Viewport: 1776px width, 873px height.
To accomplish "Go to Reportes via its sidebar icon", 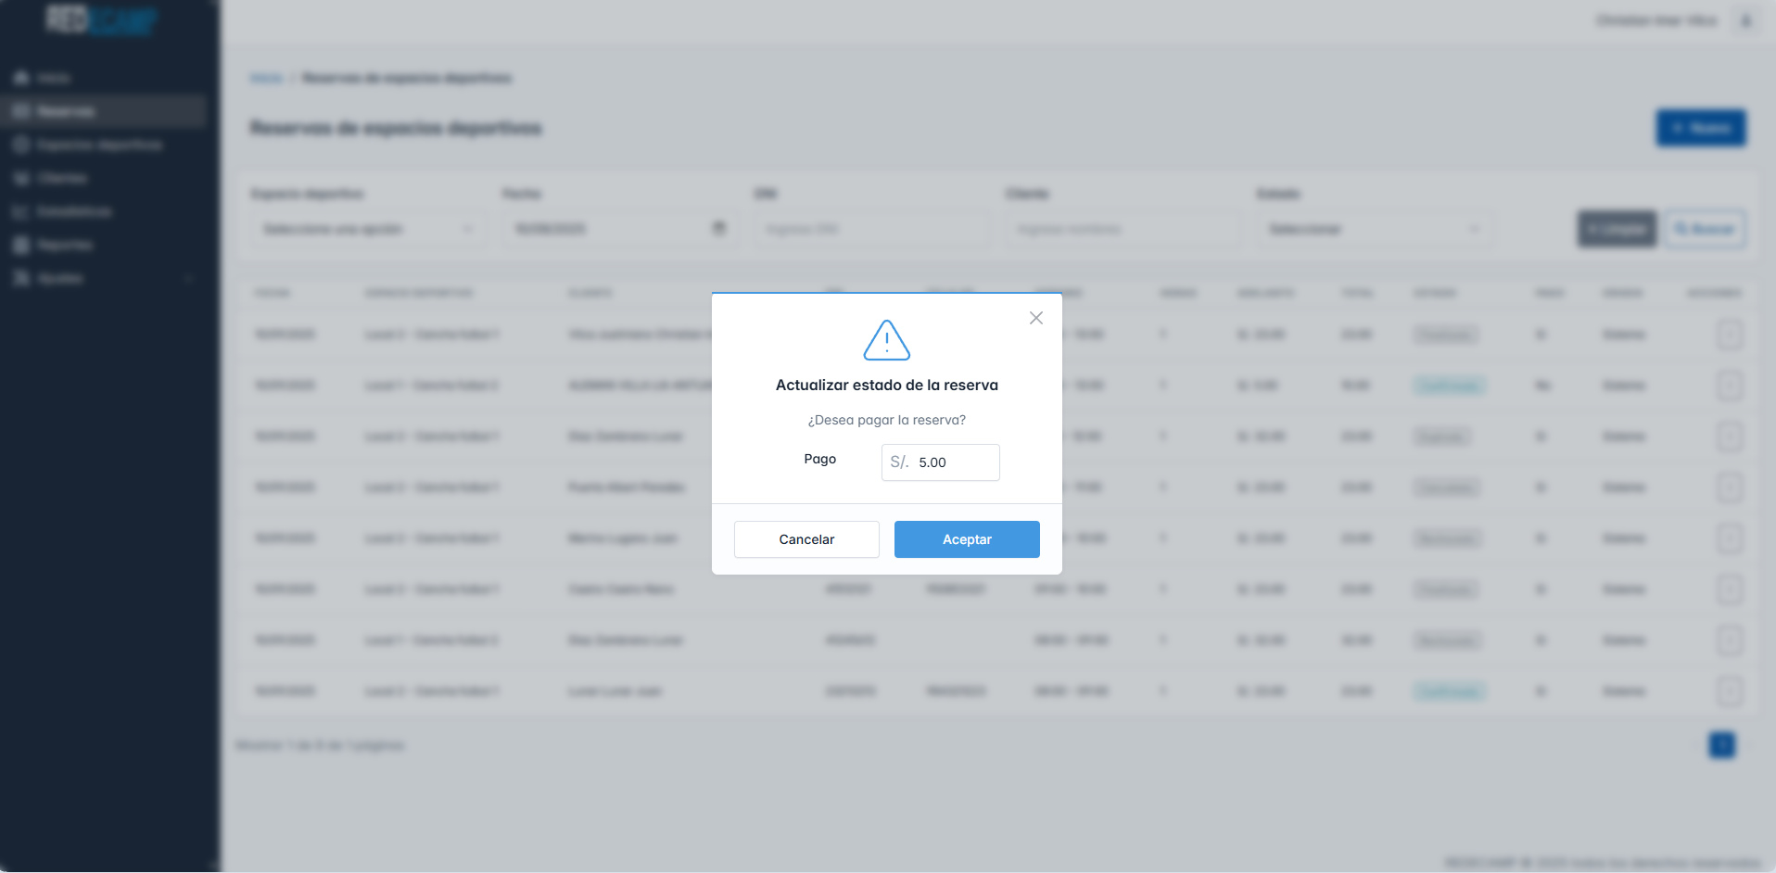I will click(x=21, y=245).
